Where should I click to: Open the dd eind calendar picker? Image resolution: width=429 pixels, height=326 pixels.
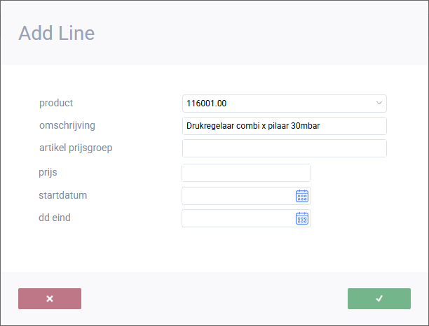(x=302, y=218)
